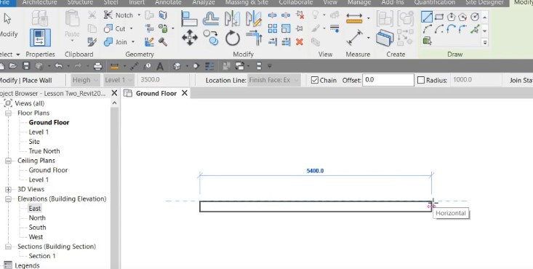Collapse the Elevations (Building Elevation) node

(x=9, y=199)
